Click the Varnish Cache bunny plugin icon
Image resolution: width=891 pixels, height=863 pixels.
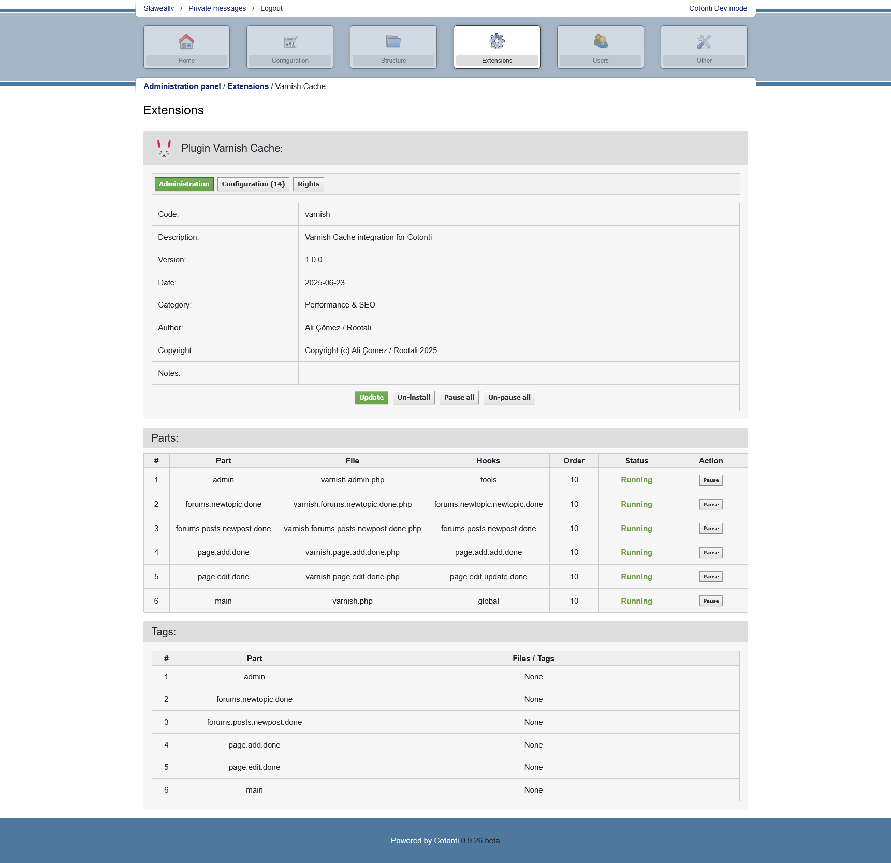pyautogui.click(x=164, y=148)
